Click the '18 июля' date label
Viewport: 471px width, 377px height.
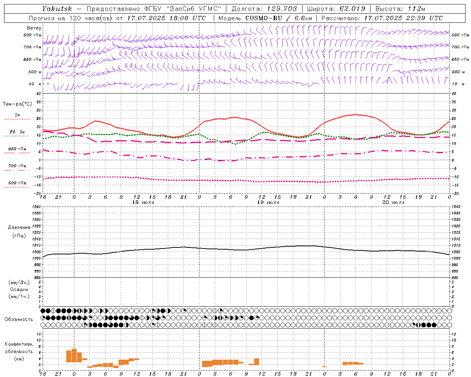[x=143, y=202]
